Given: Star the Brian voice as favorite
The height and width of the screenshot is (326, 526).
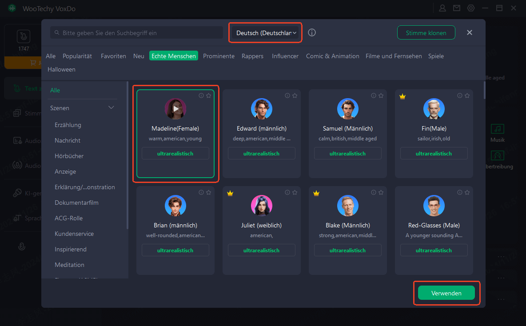Looking at the screenshot, I should coord(208,192).
